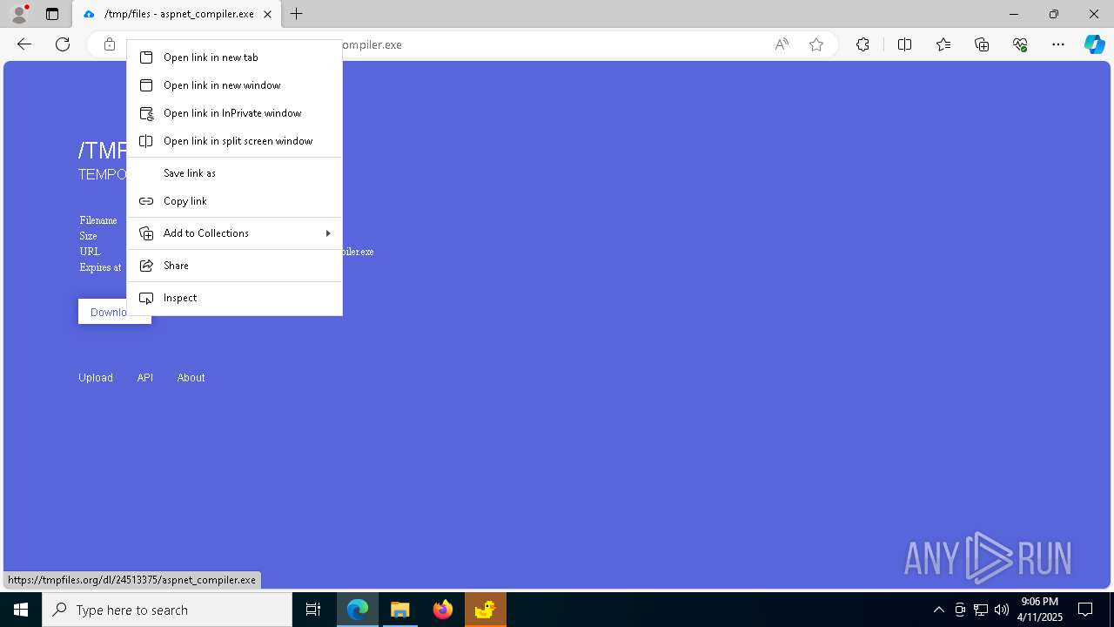Toggle split screen view icon

pos(904,44)
